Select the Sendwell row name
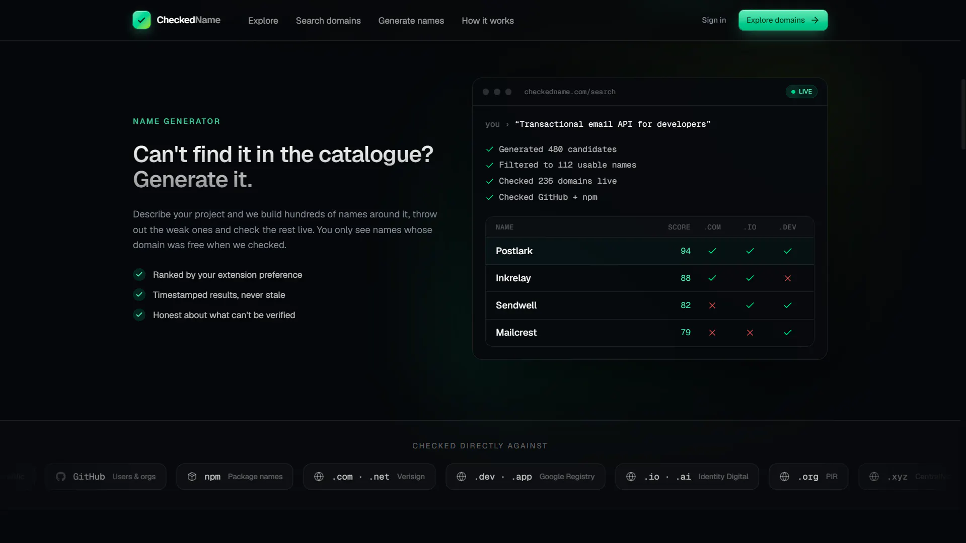The width and height of the screenshot is (966, 543). [x=516, y=305]
